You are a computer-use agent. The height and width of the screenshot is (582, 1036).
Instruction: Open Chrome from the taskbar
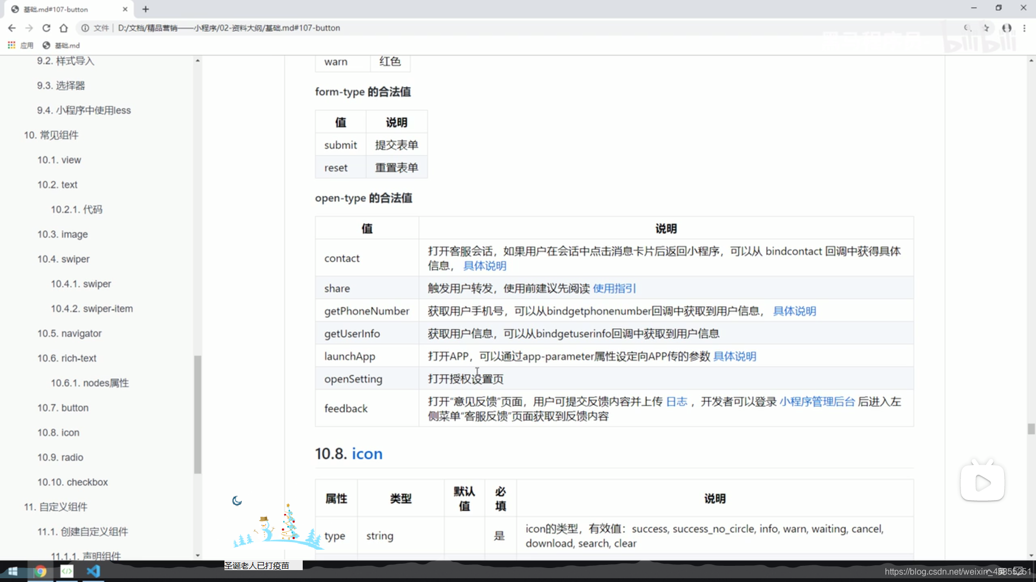(x=40, y=571)
